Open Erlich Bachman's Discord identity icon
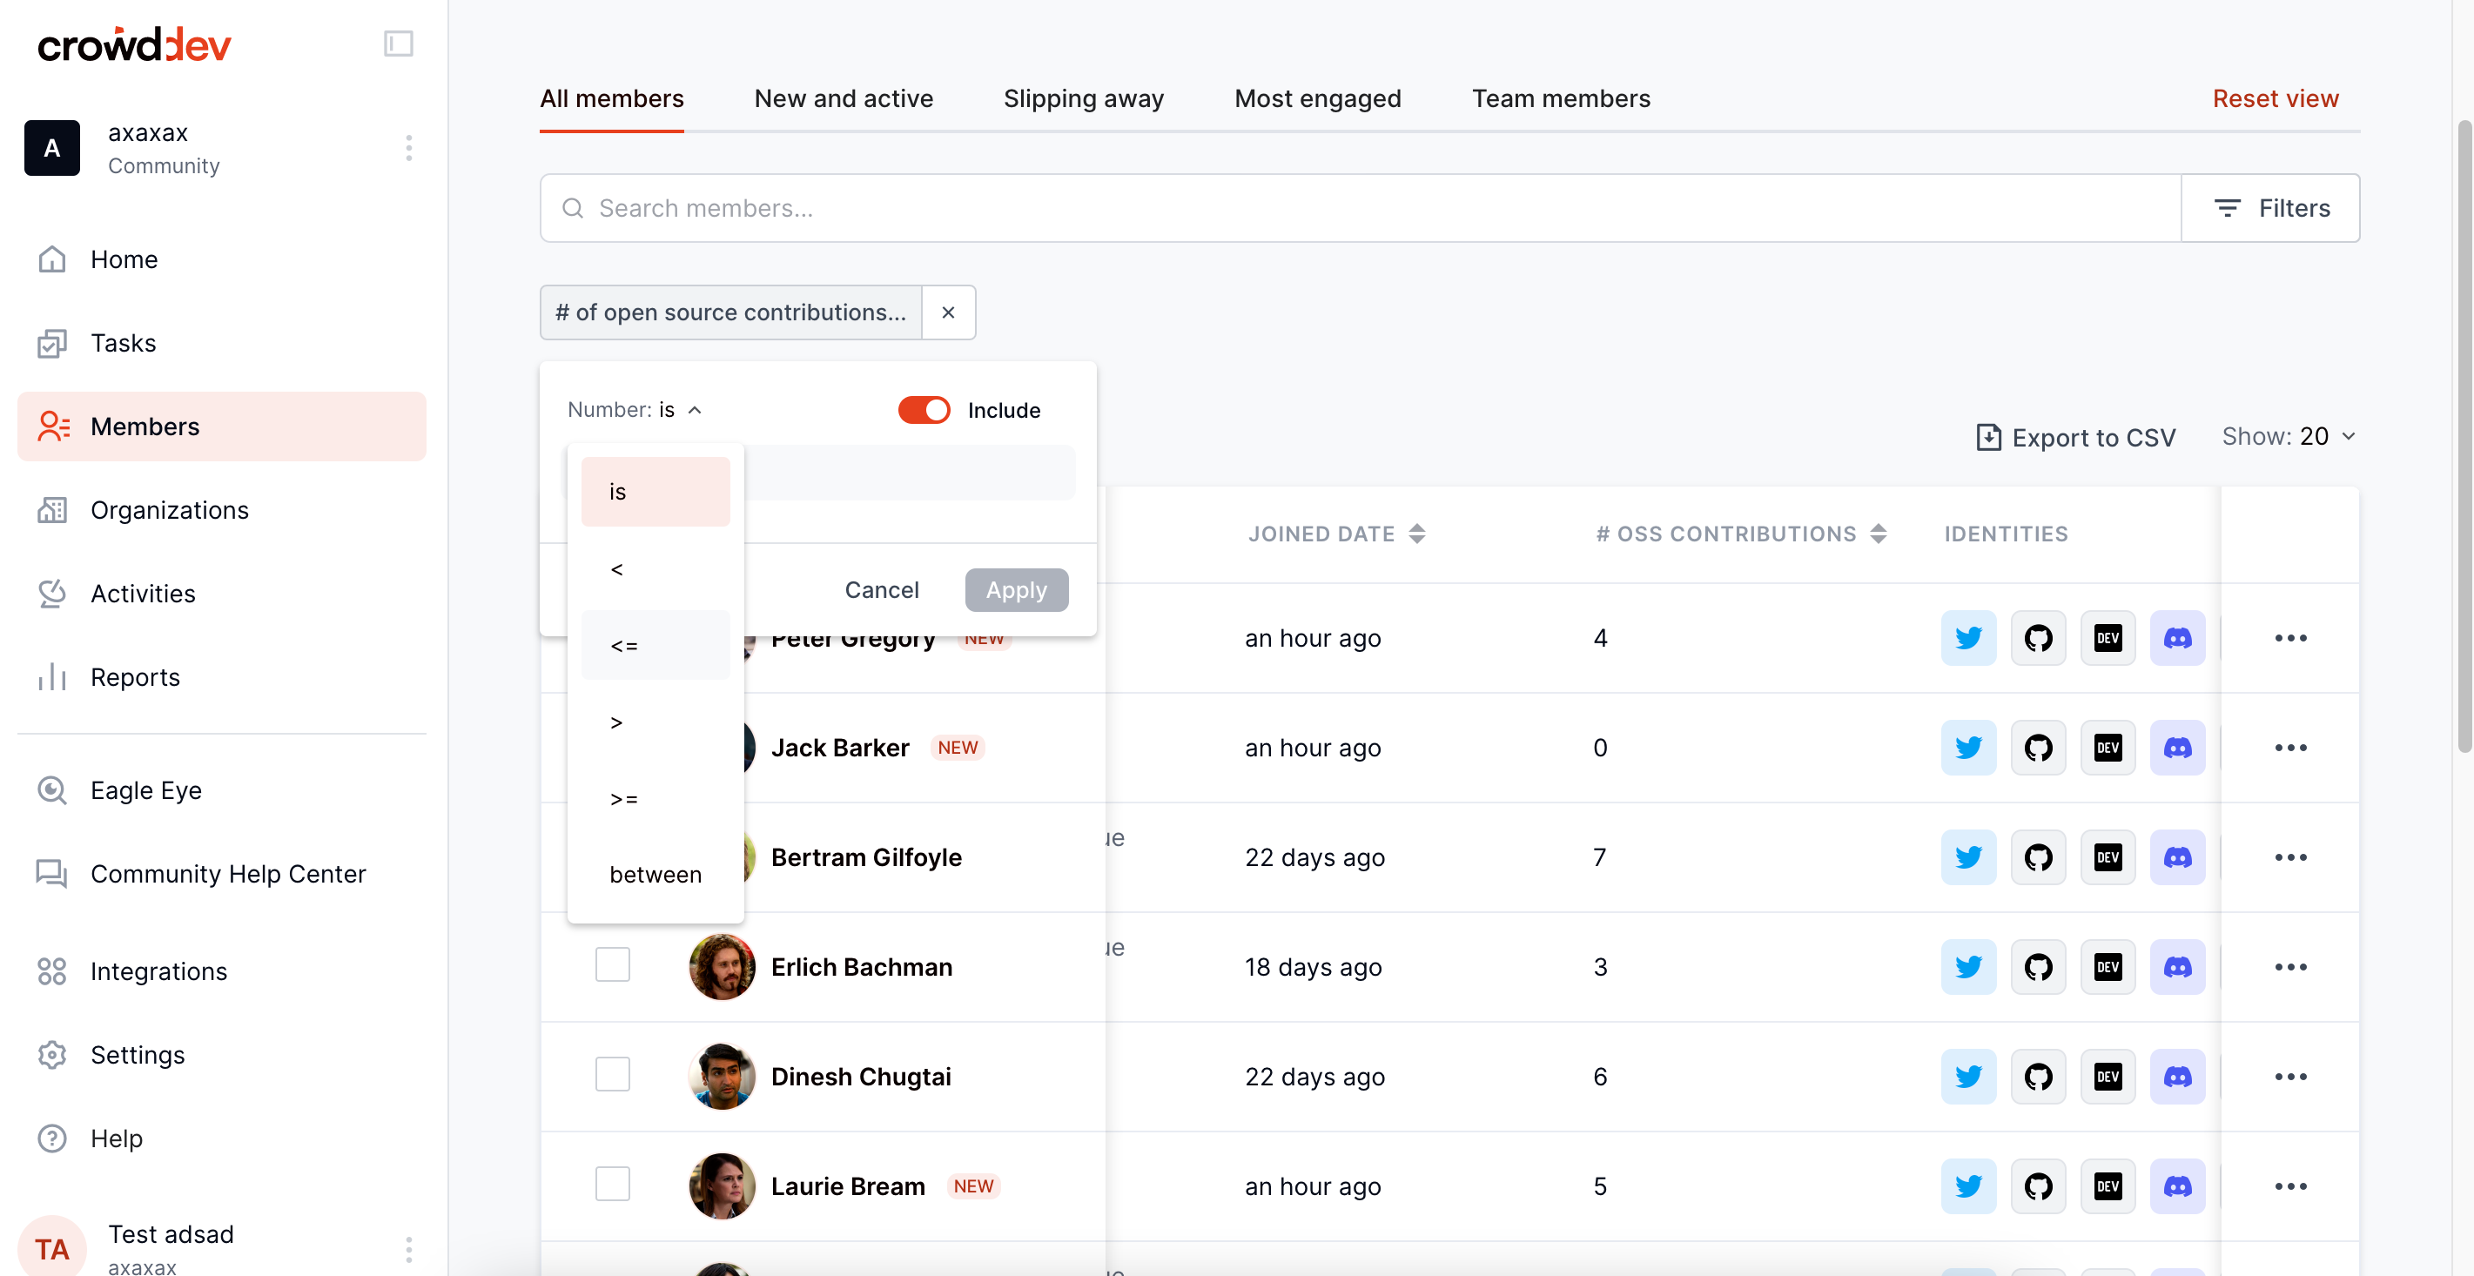This screenshot has height=1276, width=2474. pos(2176,966)
